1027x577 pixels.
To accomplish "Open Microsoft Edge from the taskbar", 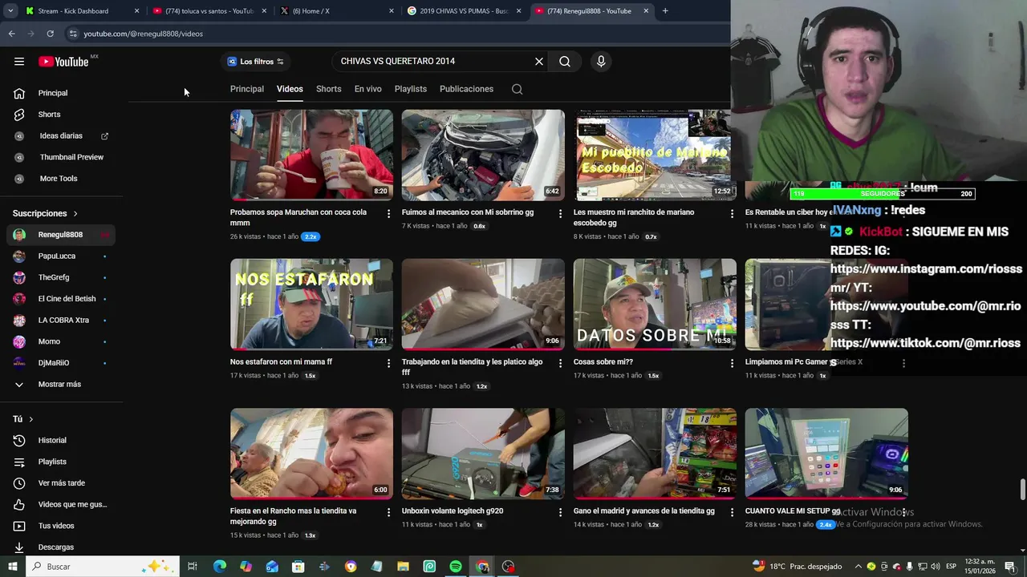I will coord(220,567).
